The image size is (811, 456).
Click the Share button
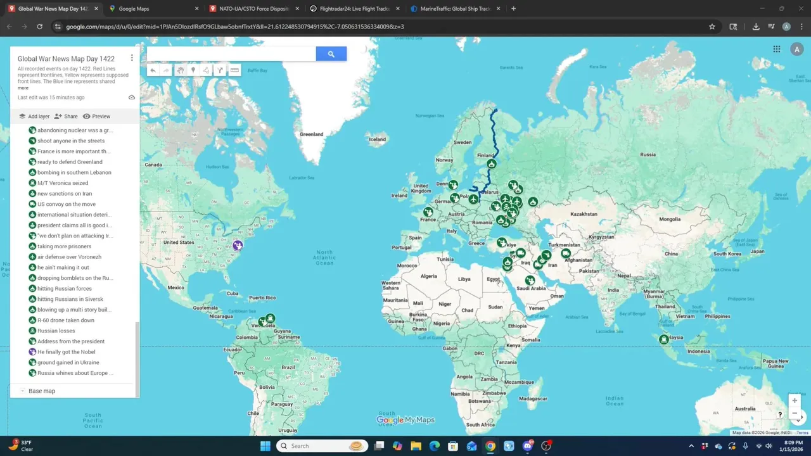[66, 117]
